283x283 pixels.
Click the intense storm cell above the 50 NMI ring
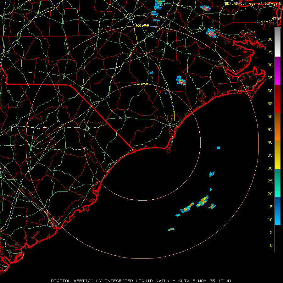click(181, 81)
